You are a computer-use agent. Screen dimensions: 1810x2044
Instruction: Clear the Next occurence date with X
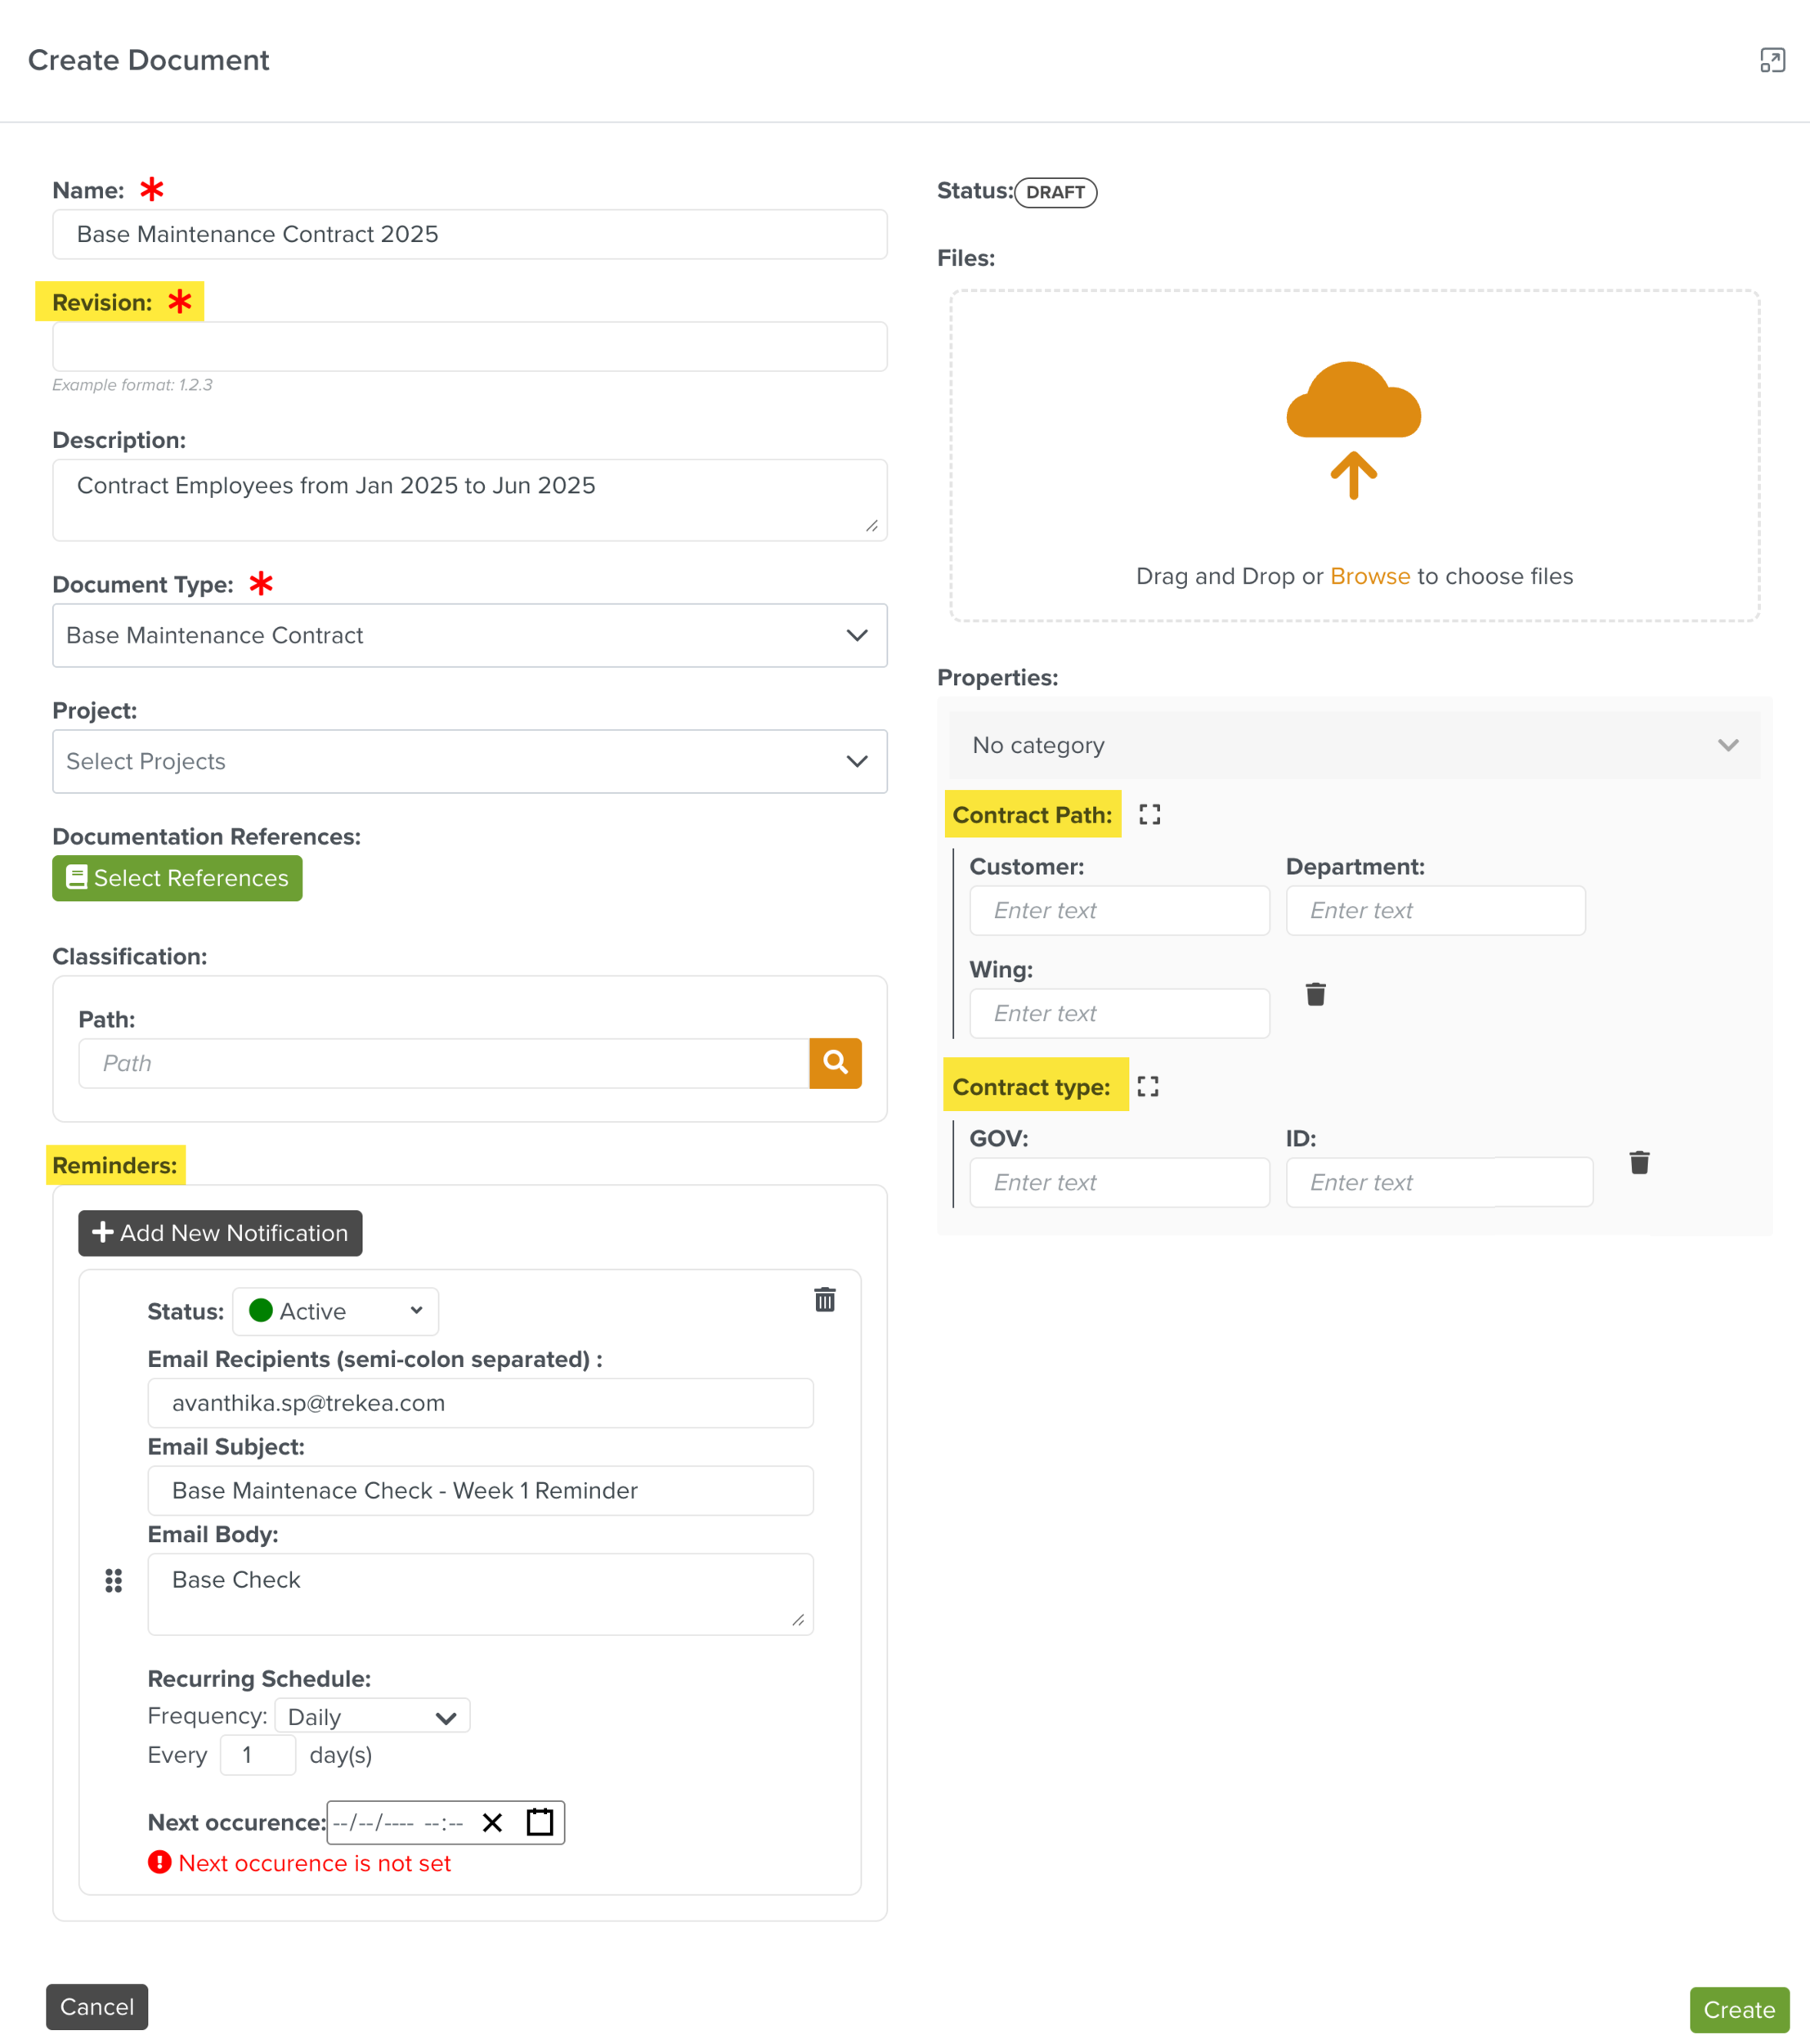coord(492,1822)
